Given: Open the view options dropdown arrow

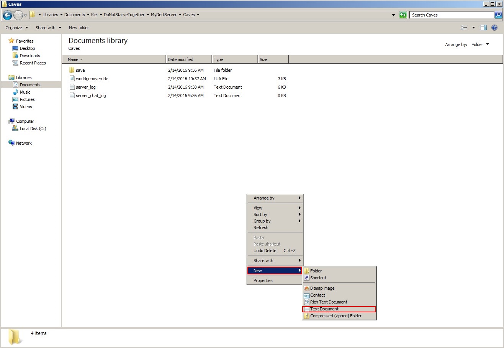Looking at the screenshot, I should pos(473,28).
